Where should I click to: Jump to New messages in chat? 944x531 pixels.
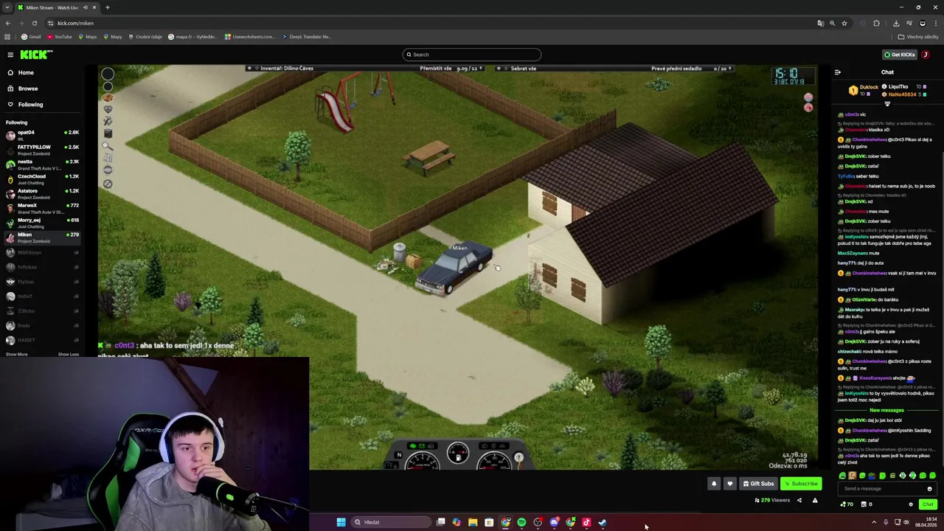tap(886, 410)
